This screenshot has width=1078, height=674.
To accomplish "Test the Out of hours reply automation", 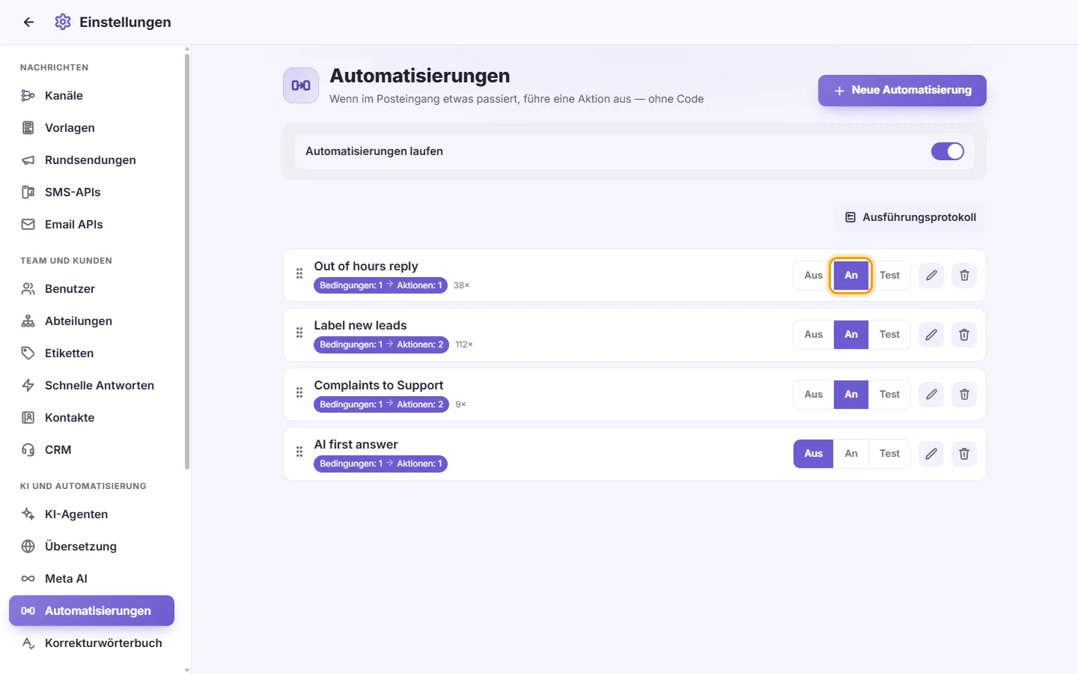I will click(x=889, y=276).
